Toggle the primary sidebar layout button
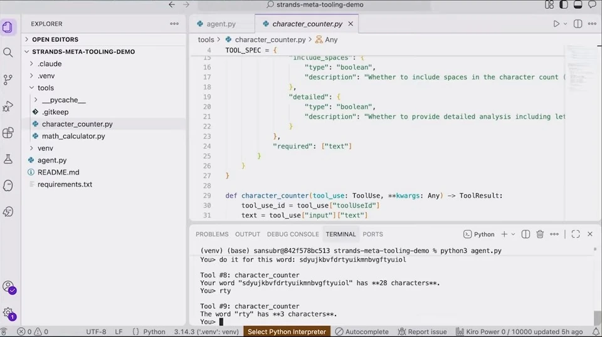Viewport: 602px width, 337px height. point(564,4)
